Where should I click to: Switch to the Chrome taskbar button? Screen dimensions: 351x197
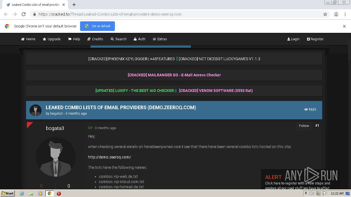[49, 193]
